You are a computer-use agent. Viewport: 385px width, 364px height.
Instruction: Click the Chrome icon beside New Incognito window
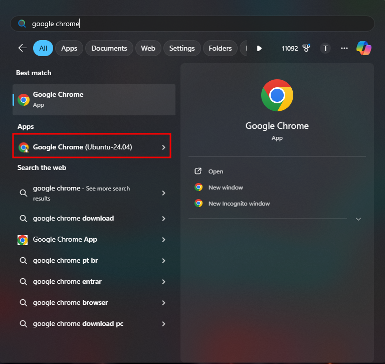tap(199, 203)
